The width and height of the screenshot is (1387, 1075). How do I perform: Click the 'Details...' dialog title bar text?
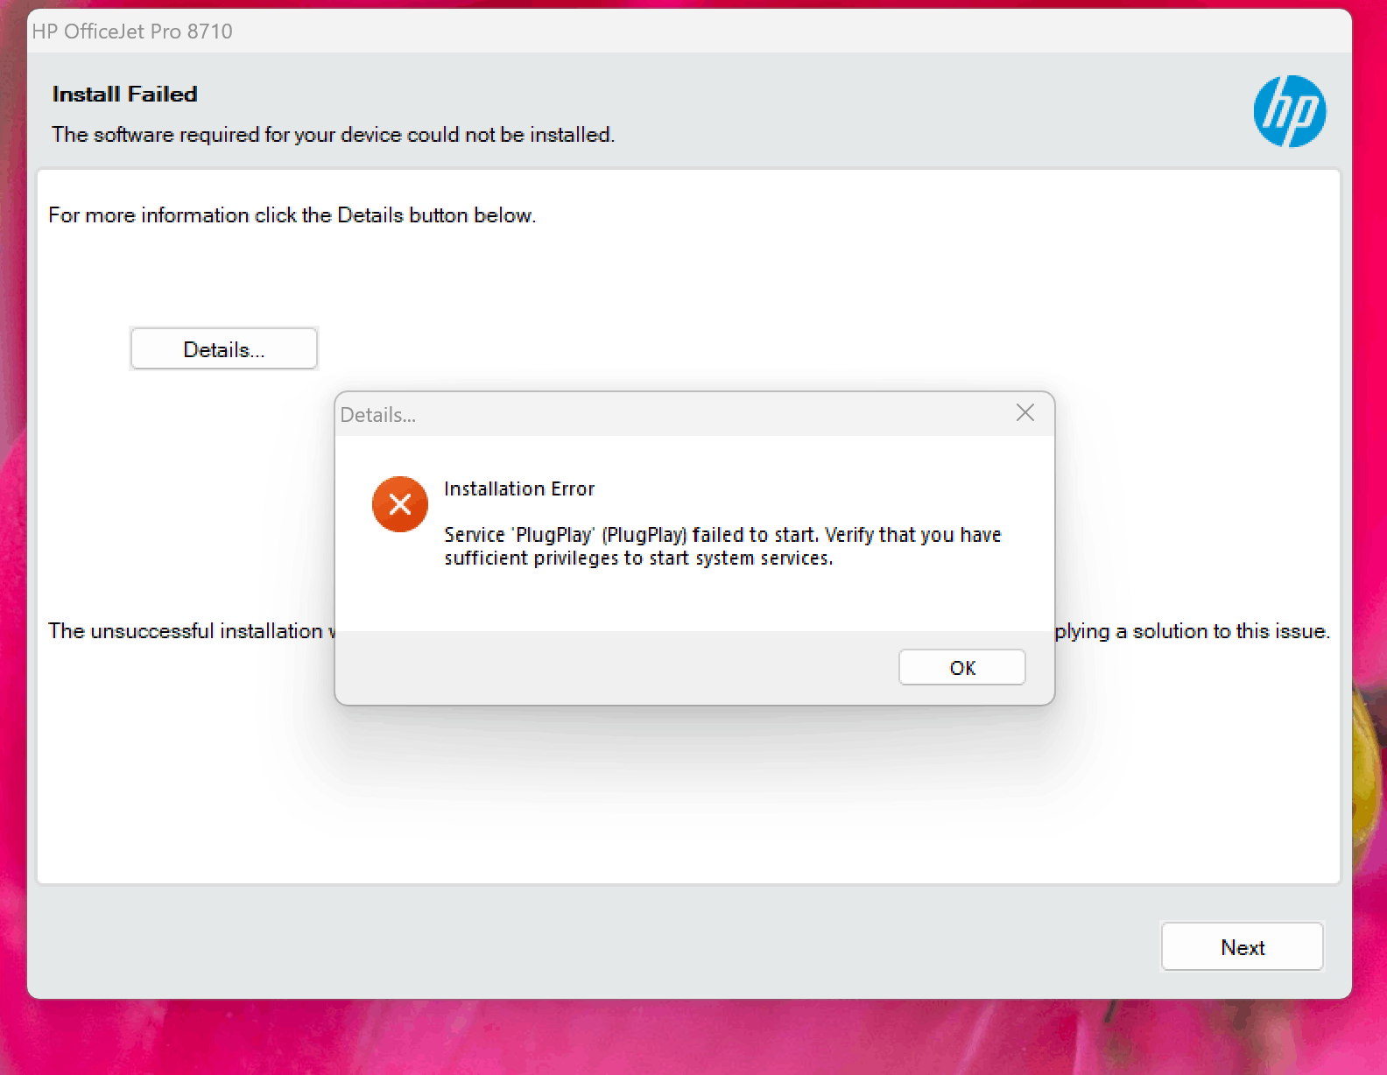[x=377, y=415]
